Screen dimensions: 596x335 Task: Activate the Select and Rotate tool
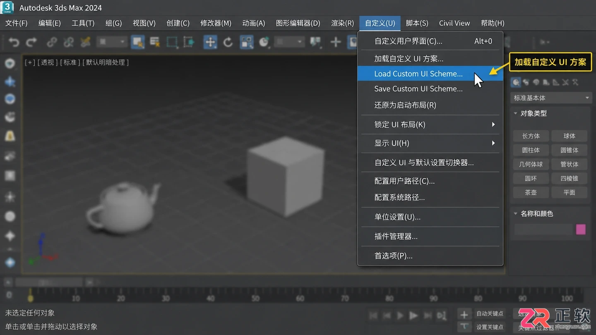pyautogui.click(x=228, y=42)
